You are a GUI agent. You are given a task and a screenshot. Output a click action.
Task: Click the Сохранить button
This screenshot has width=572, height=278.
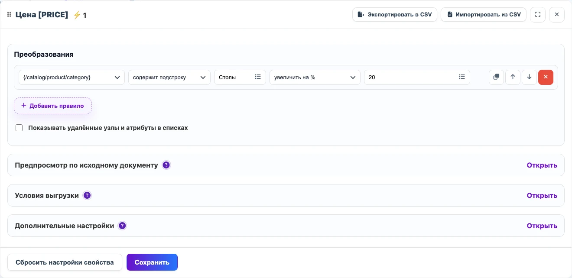(152, 262)
